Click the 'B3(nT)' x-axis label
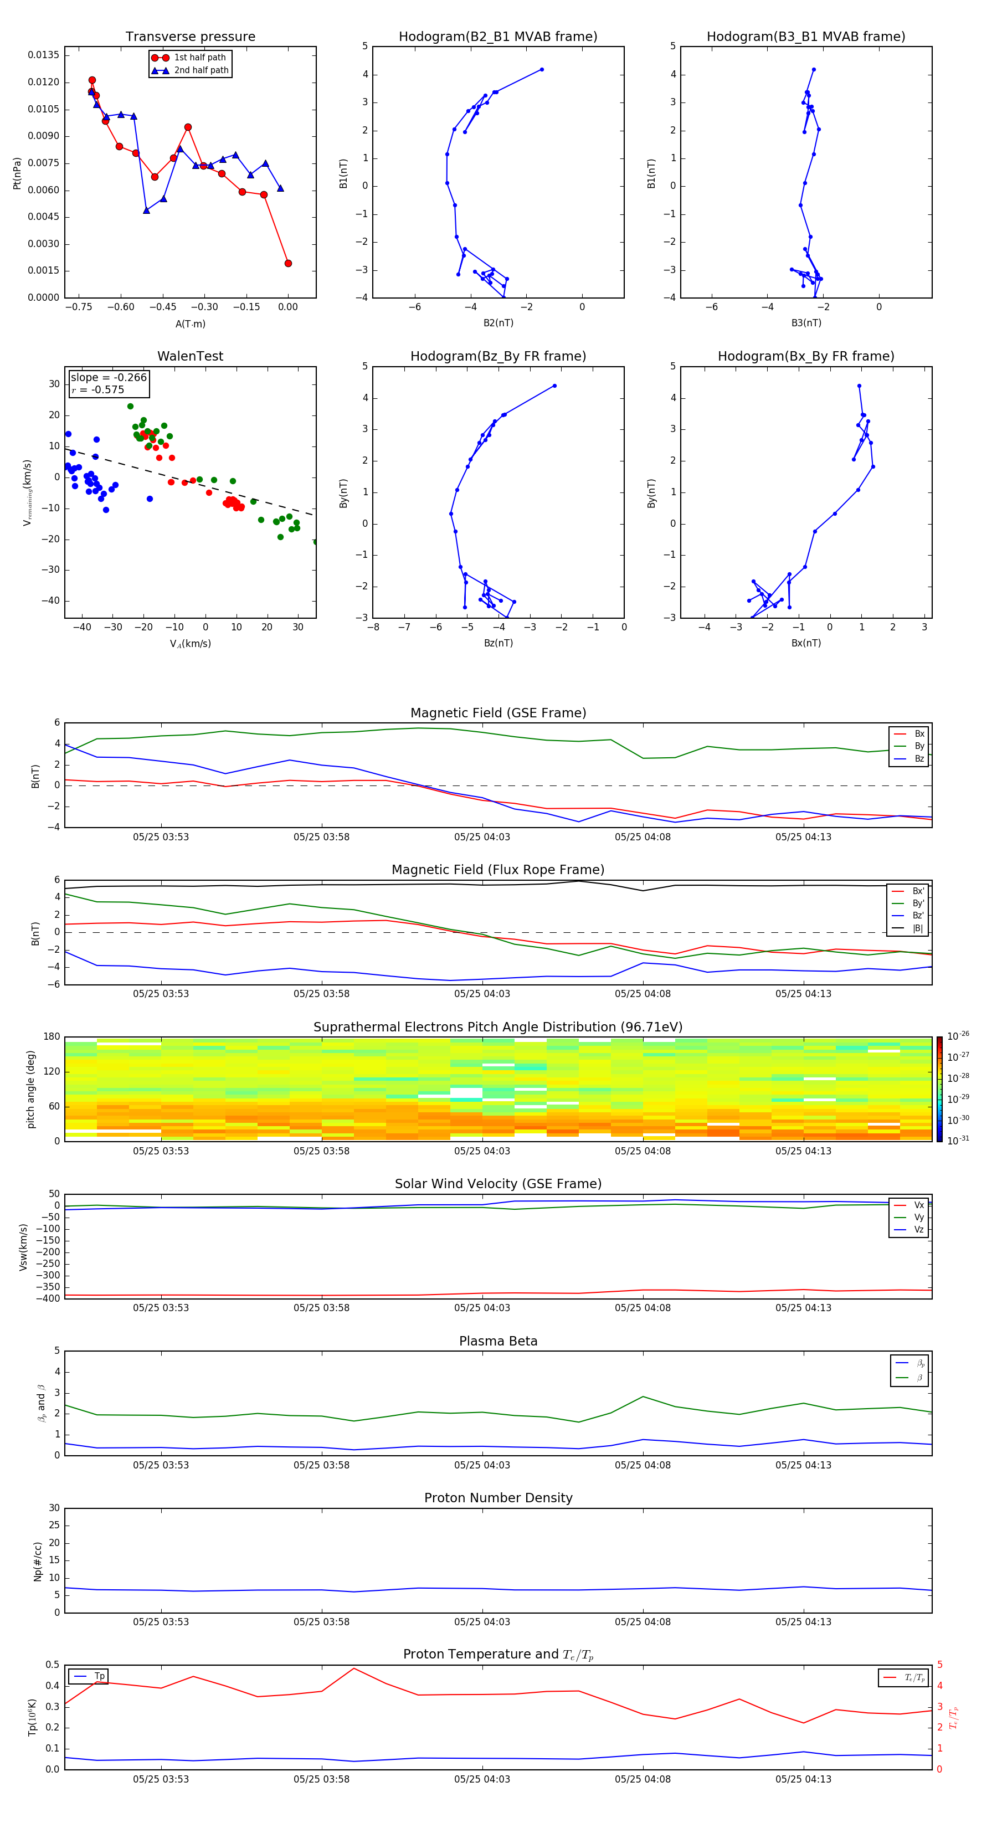The image size is (997, 1828). point(806,323)
